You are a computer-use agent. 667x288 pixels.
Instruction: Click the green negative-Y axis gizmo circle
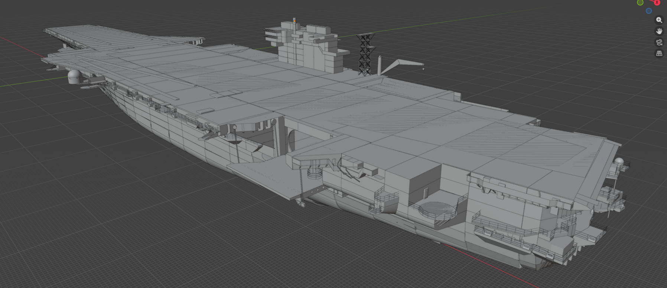tap(640, 3)
